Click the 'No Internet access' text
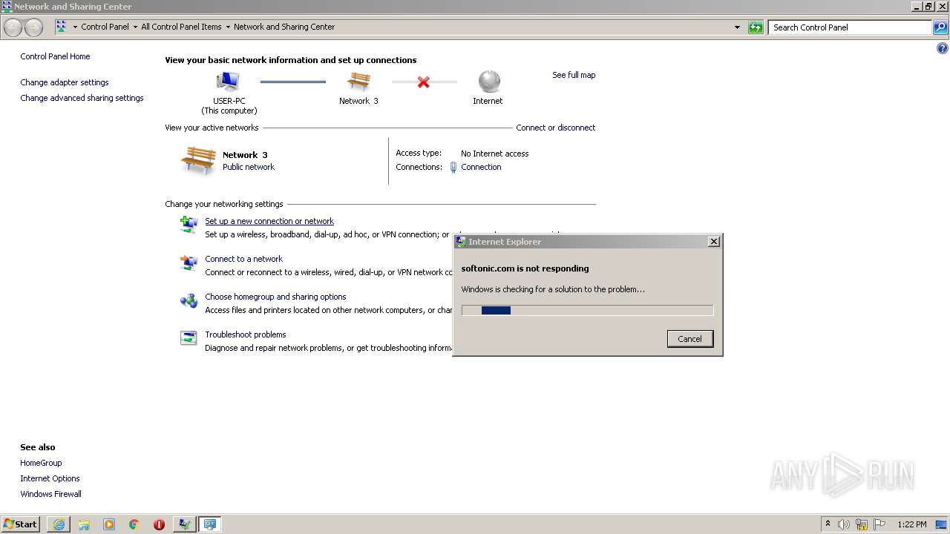The height and width of the screenshot is (534, 950). point(495,154)
